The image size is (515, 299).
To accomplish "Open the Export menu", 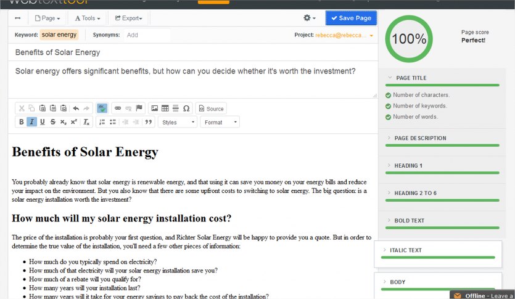I will point(129,18).
